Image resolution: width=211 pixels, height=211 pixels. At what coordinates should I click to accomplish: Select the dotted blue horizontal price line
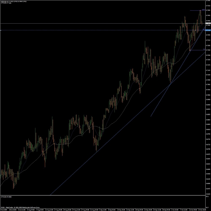pos(103,30)
